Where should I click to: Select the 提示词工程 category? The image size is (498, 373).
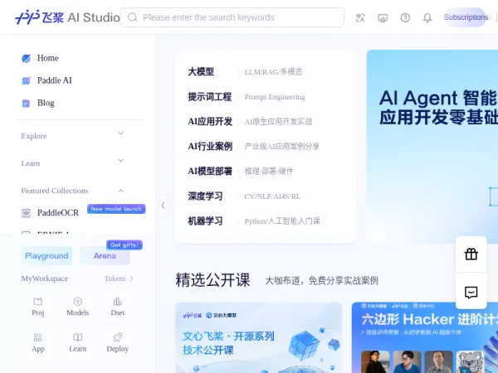coord(210,97)
